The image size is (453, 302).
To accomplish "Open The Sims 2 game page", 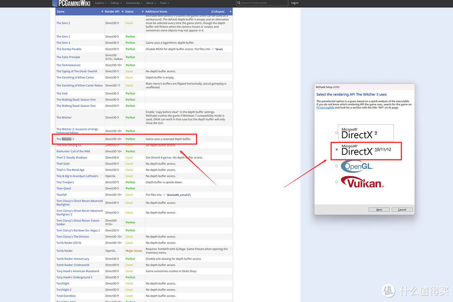I will coord(63,23).
